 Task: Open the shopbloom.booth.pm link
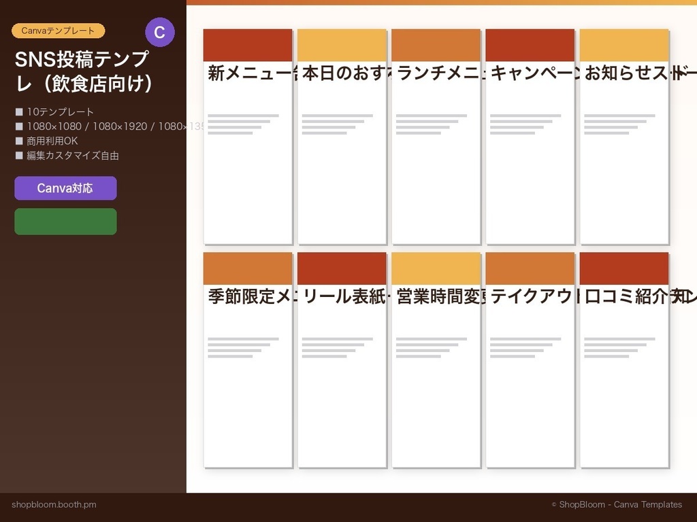pos(54,504)
